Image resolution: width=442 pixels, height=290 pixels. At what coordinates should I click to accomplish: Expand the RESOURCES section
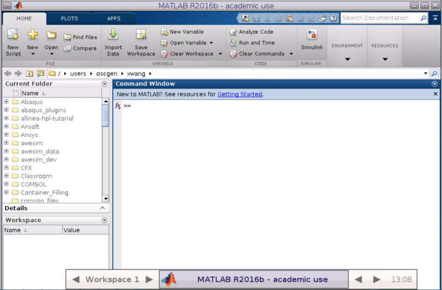pos(385,59)
